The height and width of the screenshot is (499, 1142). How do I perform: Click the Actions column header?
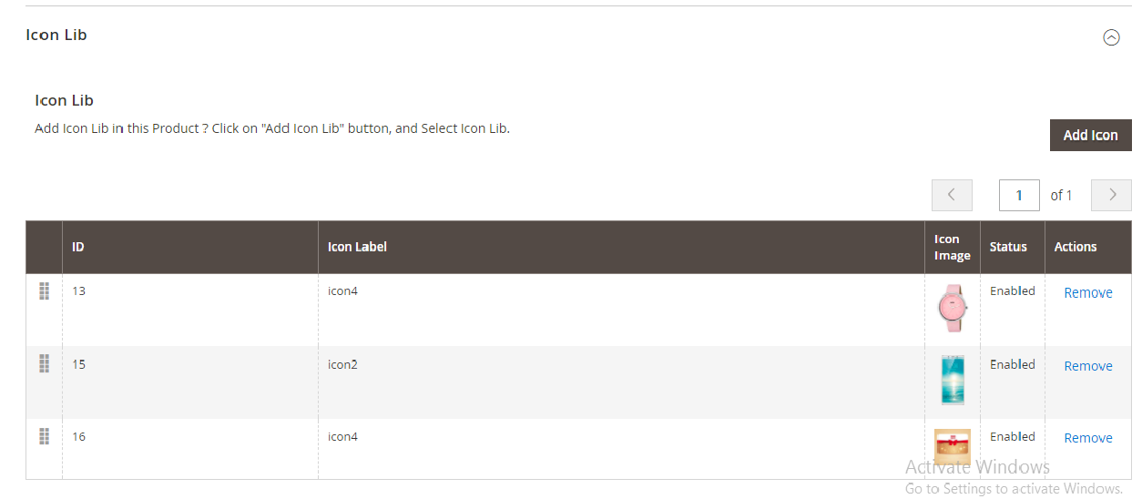pos(1076,247)
